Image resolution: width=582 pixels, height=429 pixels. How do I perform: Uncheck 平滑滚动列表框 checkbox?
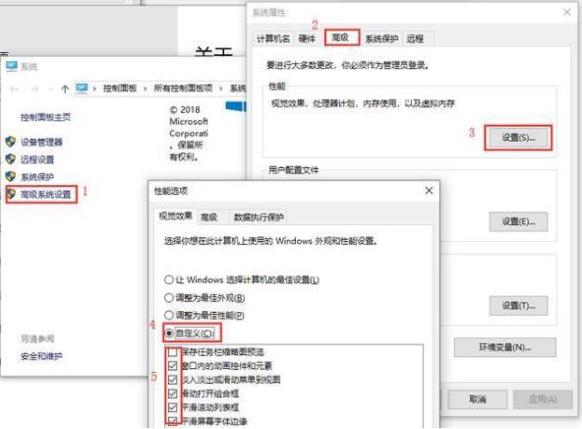pyautogui.click(x=173, y=407)
